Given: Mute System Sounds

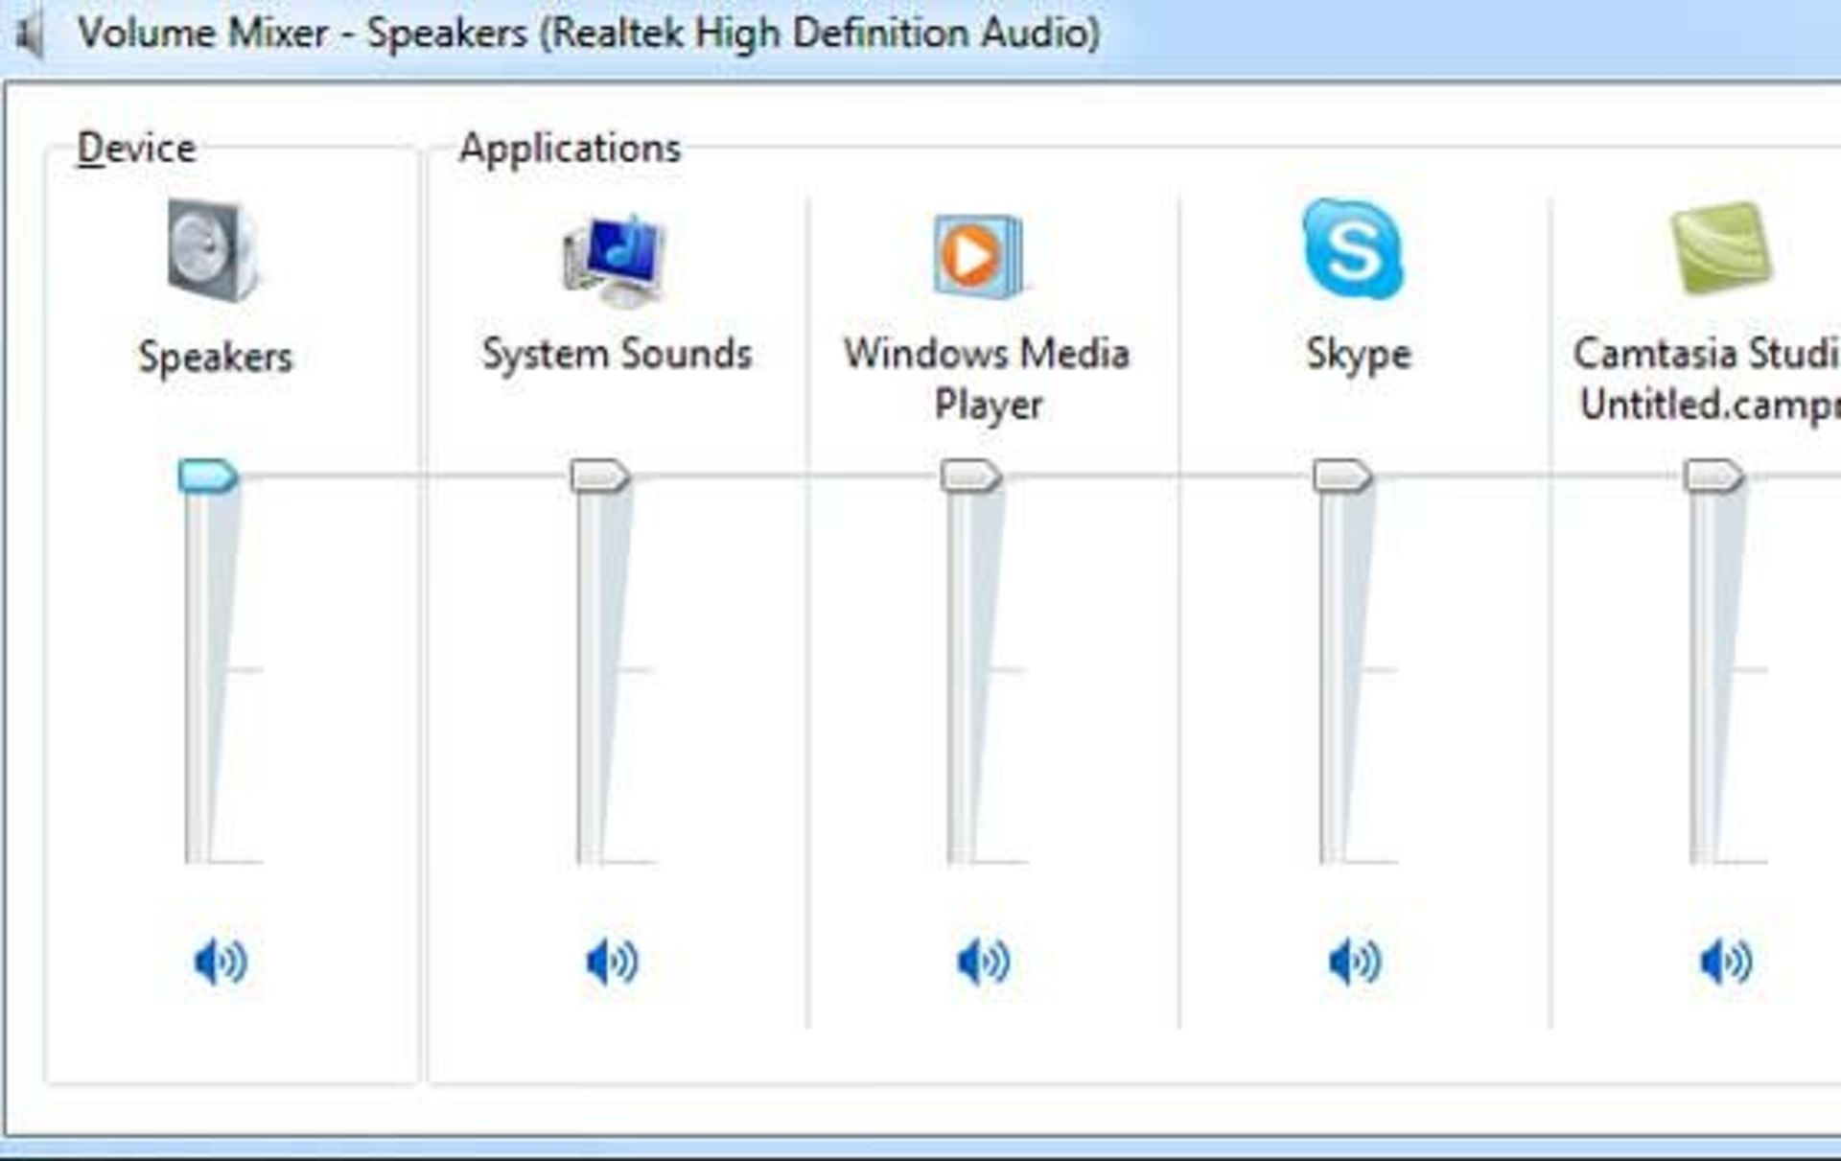Looking at the screenshot, I should click(612, 962).
